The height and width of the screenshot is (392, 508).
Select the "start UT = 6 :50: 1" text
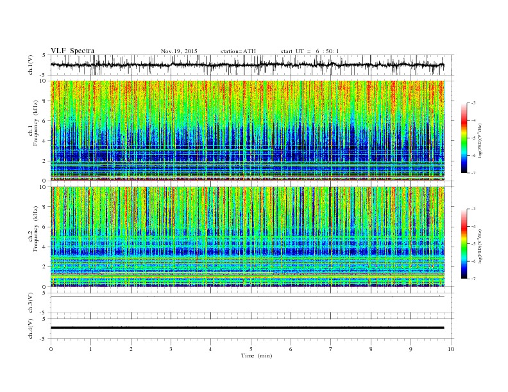310,51
